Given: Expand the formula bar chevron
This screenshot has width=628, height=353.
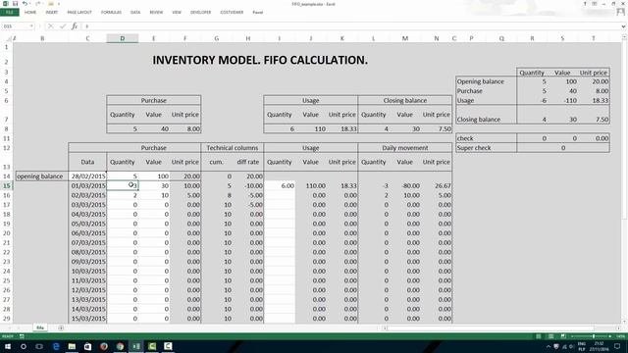Looking at the screenshot, I should (624, 26).
